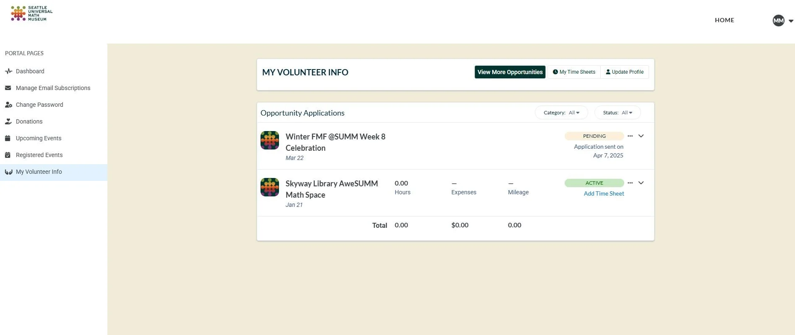Screen dimensions: 795x335
Task: Open the more options dots for Winter FMF
Action: point(630,136)
